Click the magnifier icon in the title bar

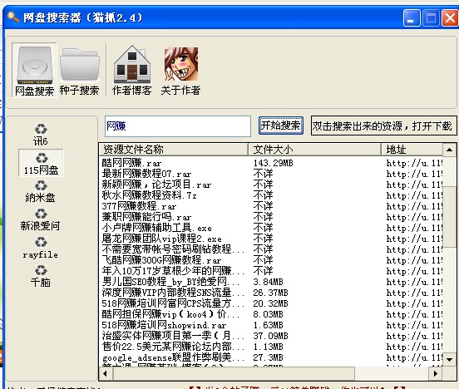[12, 17]
